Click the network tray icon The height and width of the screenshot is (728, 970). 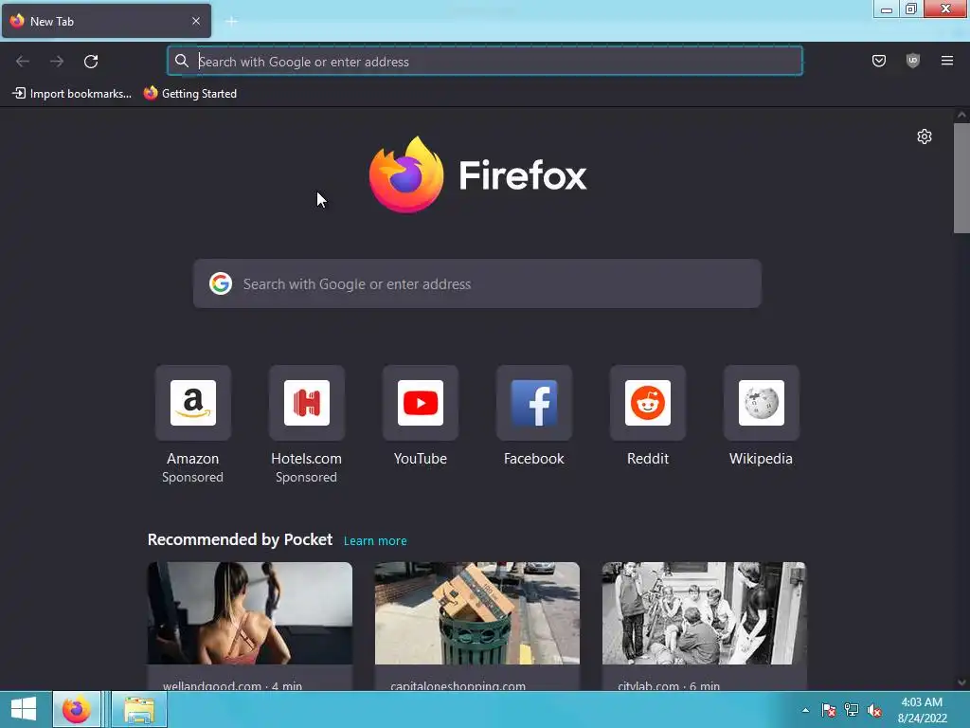point(852,710)
